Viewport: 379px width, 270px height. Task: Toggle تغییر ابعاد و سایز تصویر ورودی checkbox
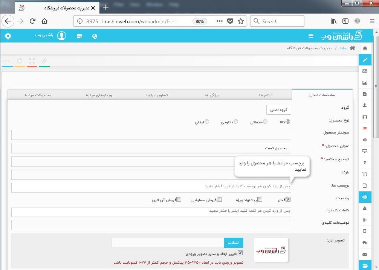240,253
